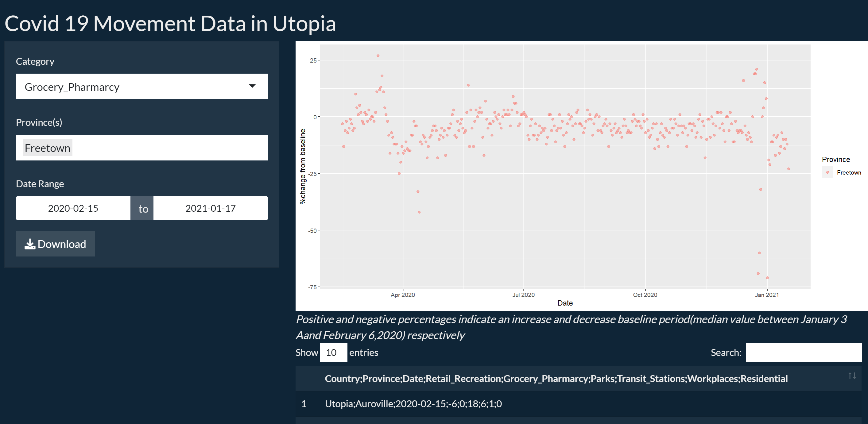Open the end date picker 2021-01-17
This screenshot has width=868, height=424.
click(x=210, y=208)
